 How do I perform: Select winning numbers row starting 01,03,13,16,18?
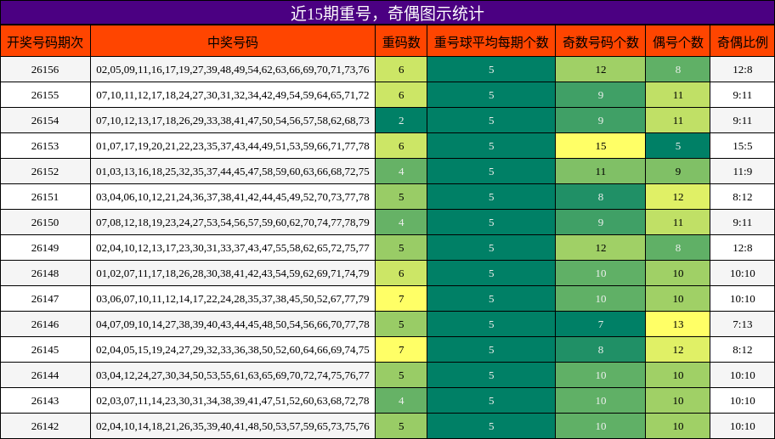click(x=233, y=172)
